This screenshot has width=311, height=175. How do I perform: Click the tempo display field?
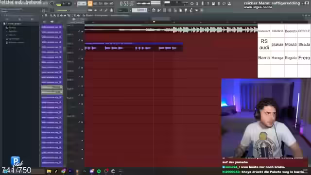tap(82, 3)
